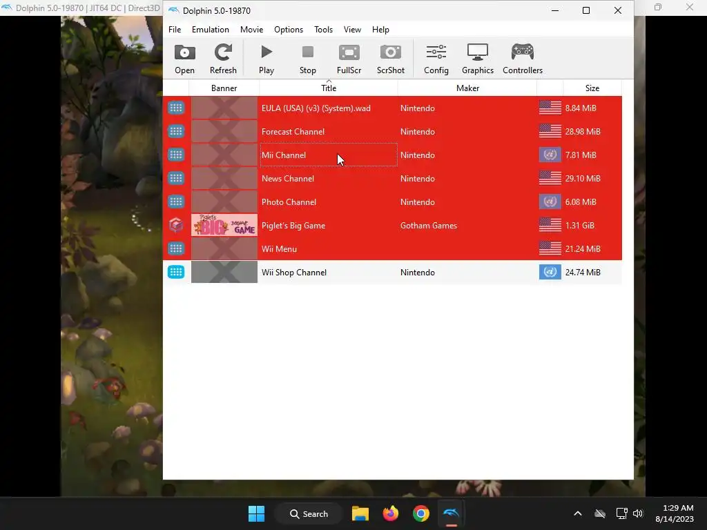Viewport: 707px width, 530px height.
Task: Select Piglet's Big Game title
Action: pos(293,226)
